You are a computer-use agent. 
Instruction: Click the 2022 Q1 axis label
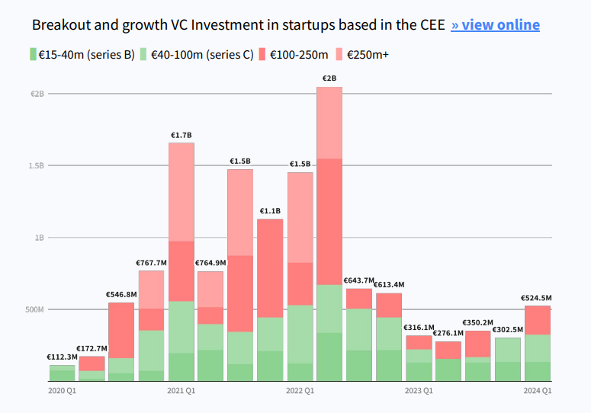coord(300,391)
